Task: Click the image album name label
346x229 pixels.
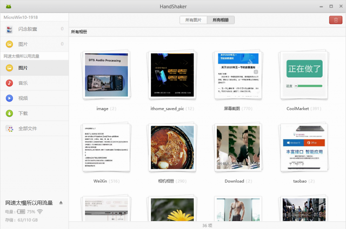Action: point(102,109)
